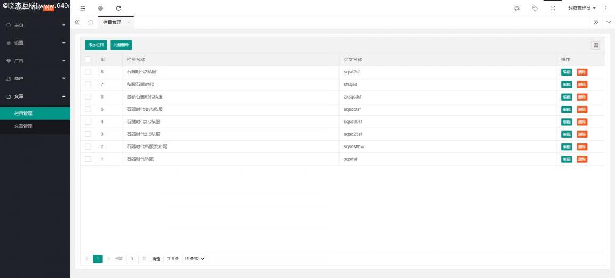The width and height of the screenshot is (615, 278).
Task: Expand the 设置 sidebar menu
Action: [x=35, y=43]
